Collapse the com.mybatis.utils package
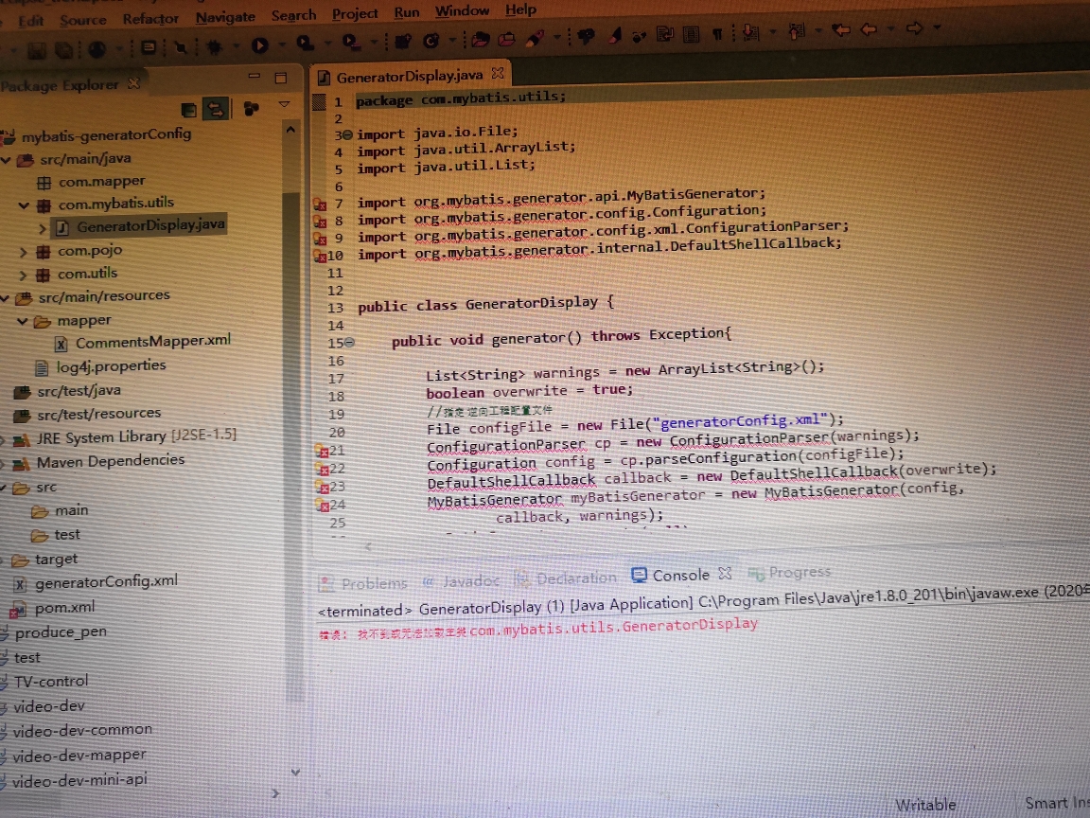The width and height of the screenshot is (1090, 818). (x=24, y=205)
